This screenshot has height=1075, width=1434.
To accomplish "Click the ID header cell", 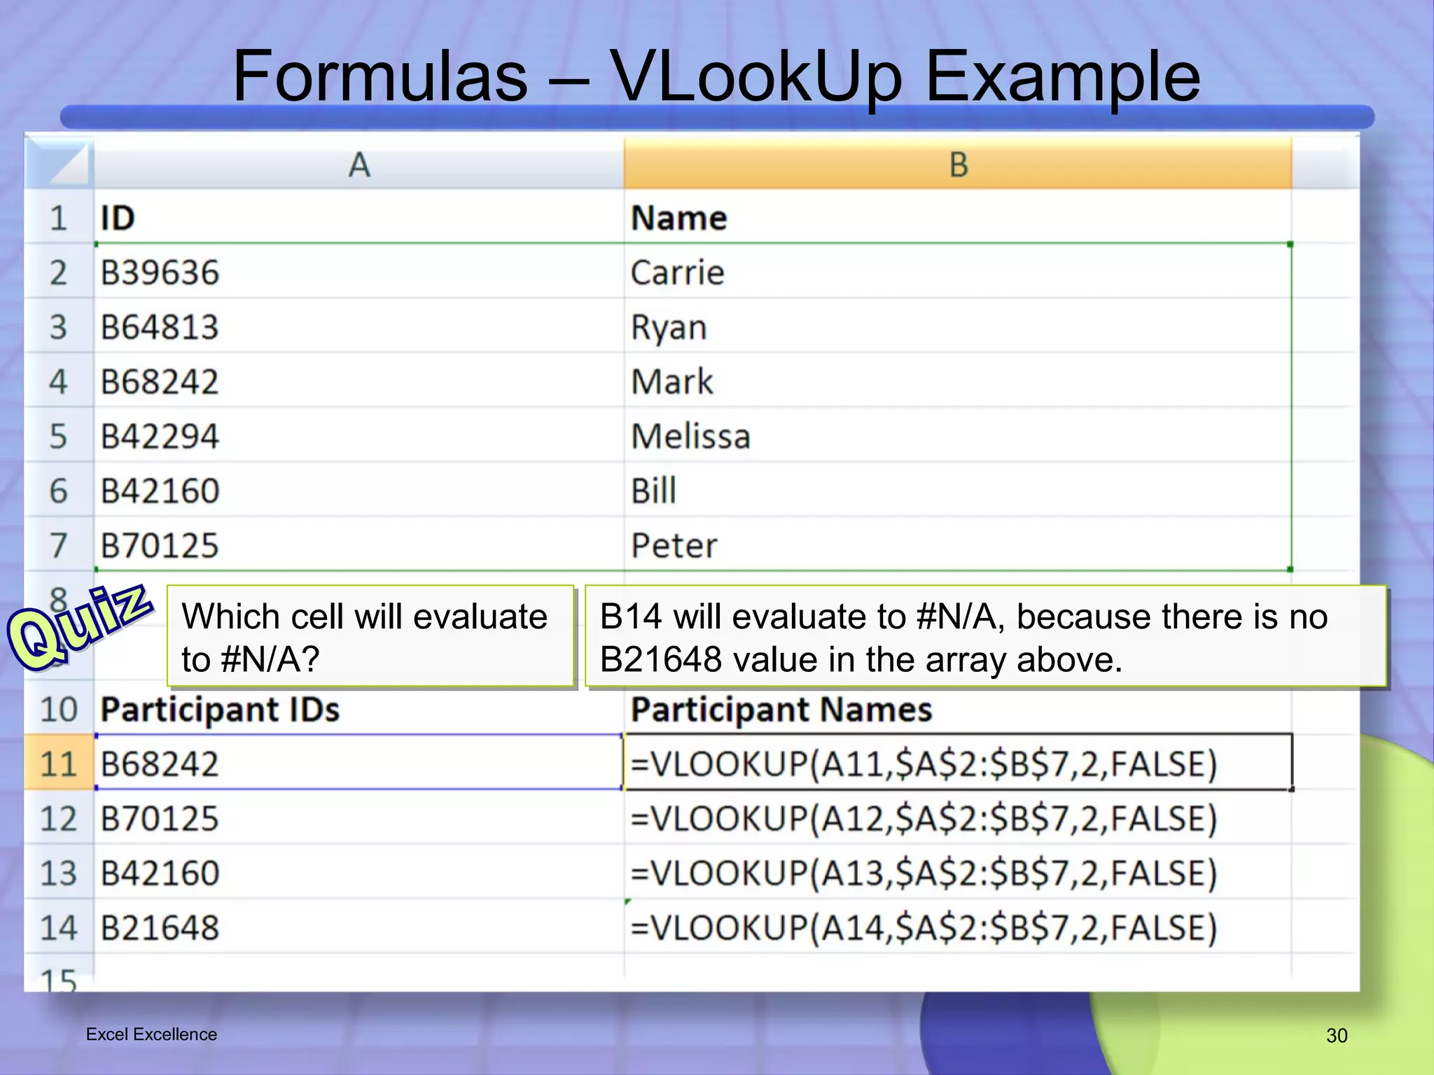I will (359, 217).
